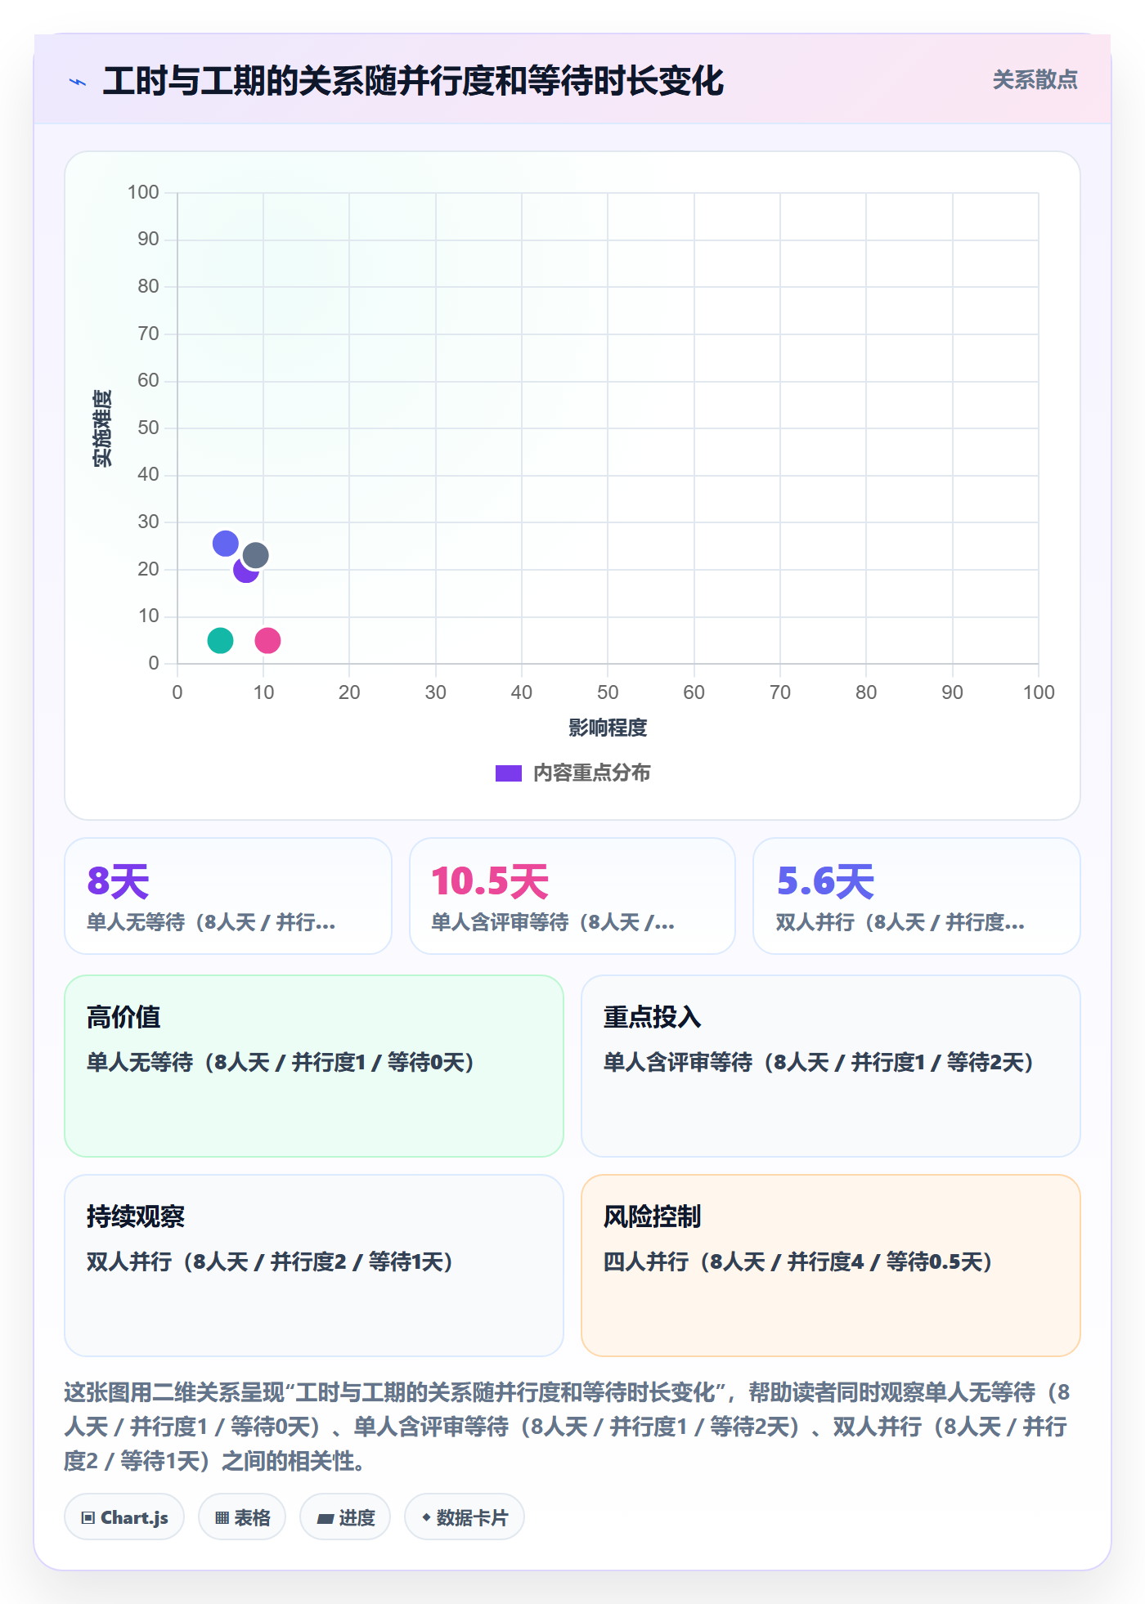This screenshot has height=1604, width=1145.
Task: Select the 风险控制 quadrant card
Action: point(831,1266)
